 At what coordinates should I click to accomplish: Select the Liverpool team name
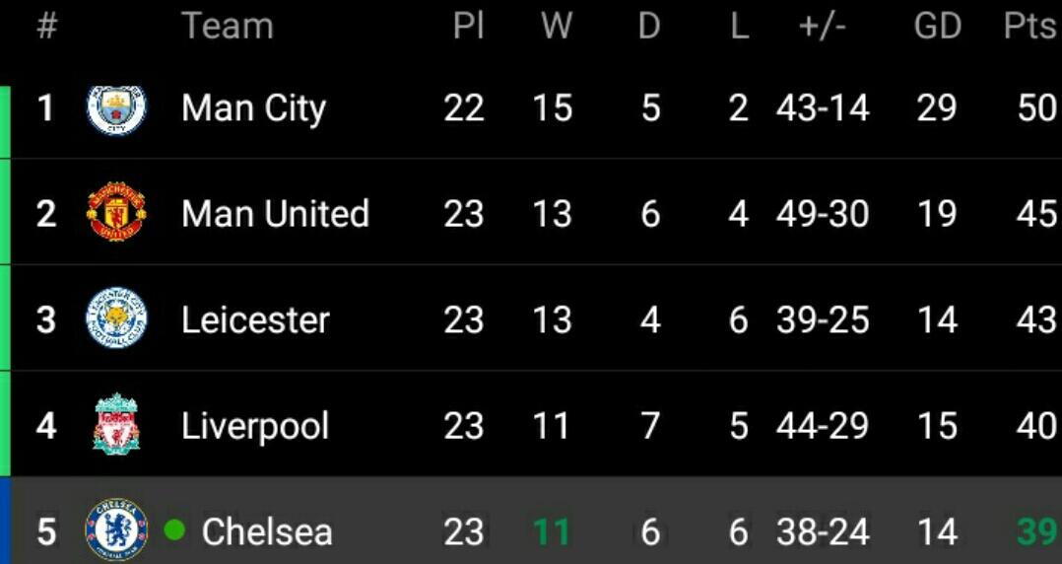tap(255, 426)
